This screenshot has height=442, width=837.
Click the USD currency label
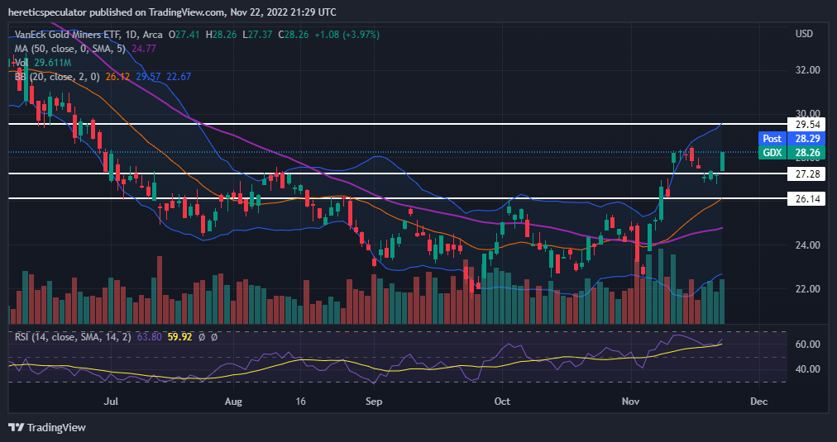coord(804,34)
